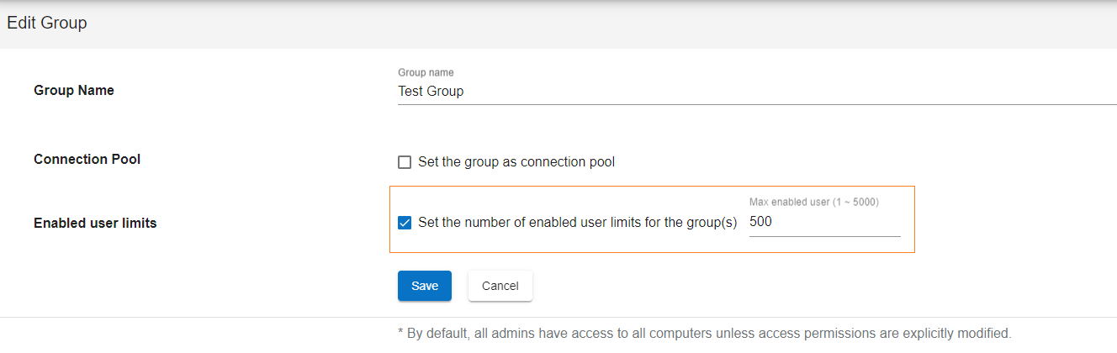This screenshot has width=1117, height=353.
Task: Click the gray Edit Group header bar
Action: tap(558, 24)
